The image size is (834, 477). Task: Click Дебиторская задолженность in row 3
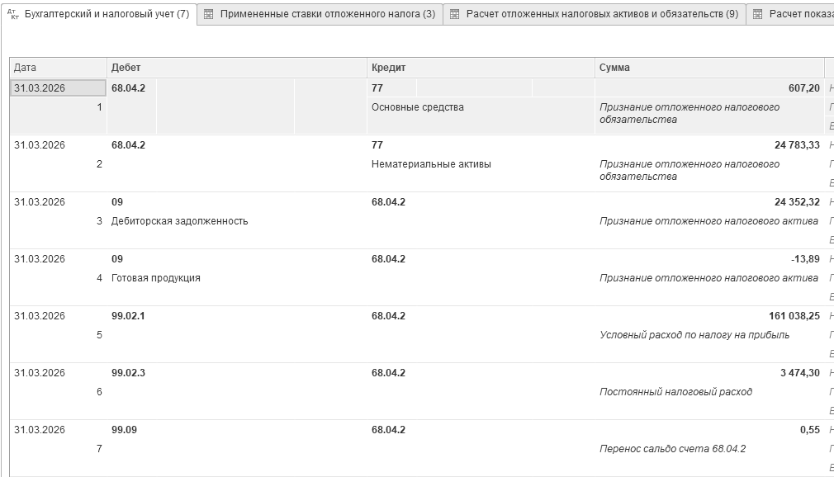(x=179, y=221)
